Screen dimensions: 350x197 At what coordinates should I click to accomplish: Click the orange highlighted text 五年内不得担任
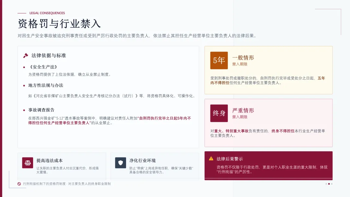click(268, 81)
